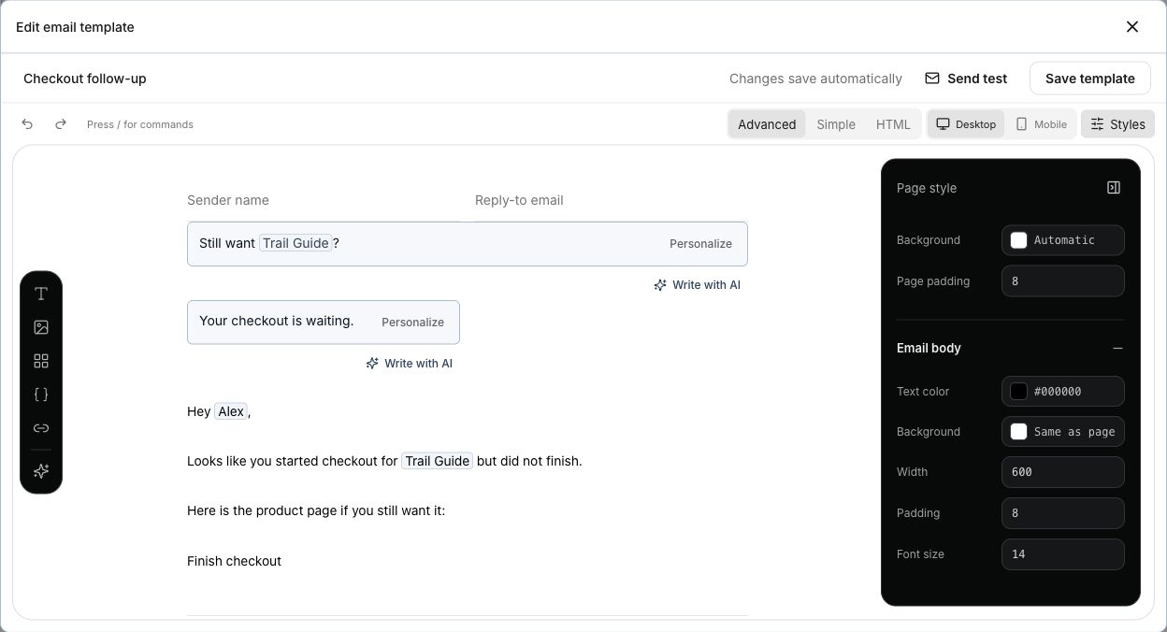Open AI sparkle tool in sidebar

point(41,471)
